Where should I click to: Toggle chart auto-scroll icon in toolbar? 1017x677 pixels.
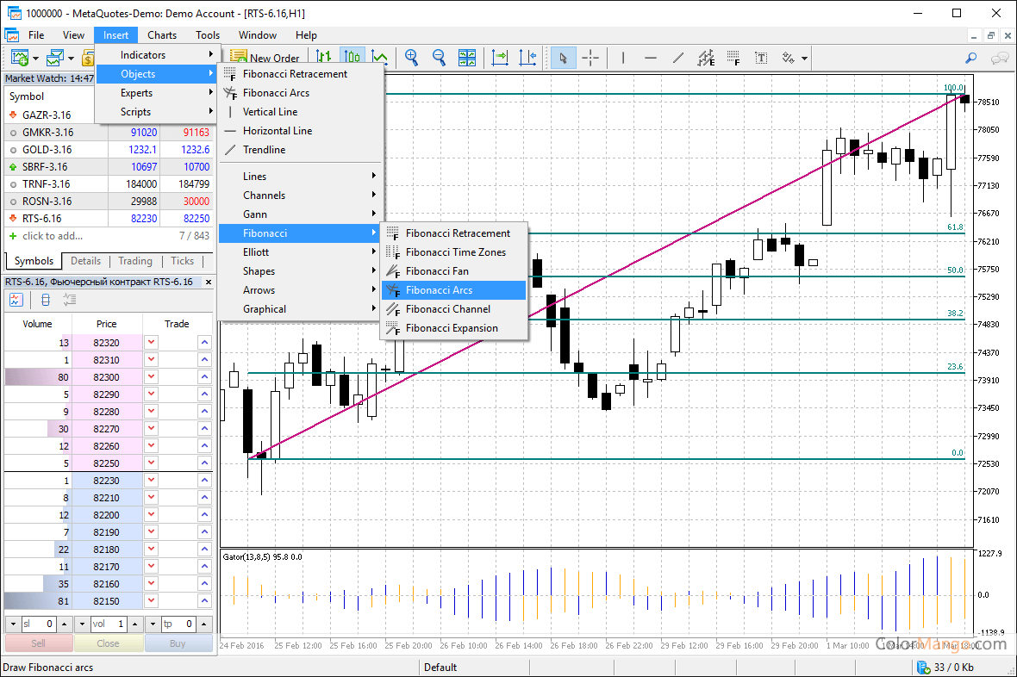(x=500, y=58)
